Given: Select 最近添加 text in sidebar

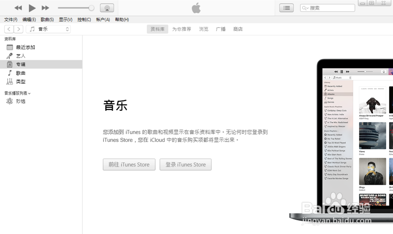Looking at the screenshot, I should [x=25, y=47].
